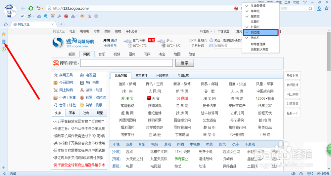Click the user avatar picture
Screen dimensions: 331x176
click(x=11, y=11)
